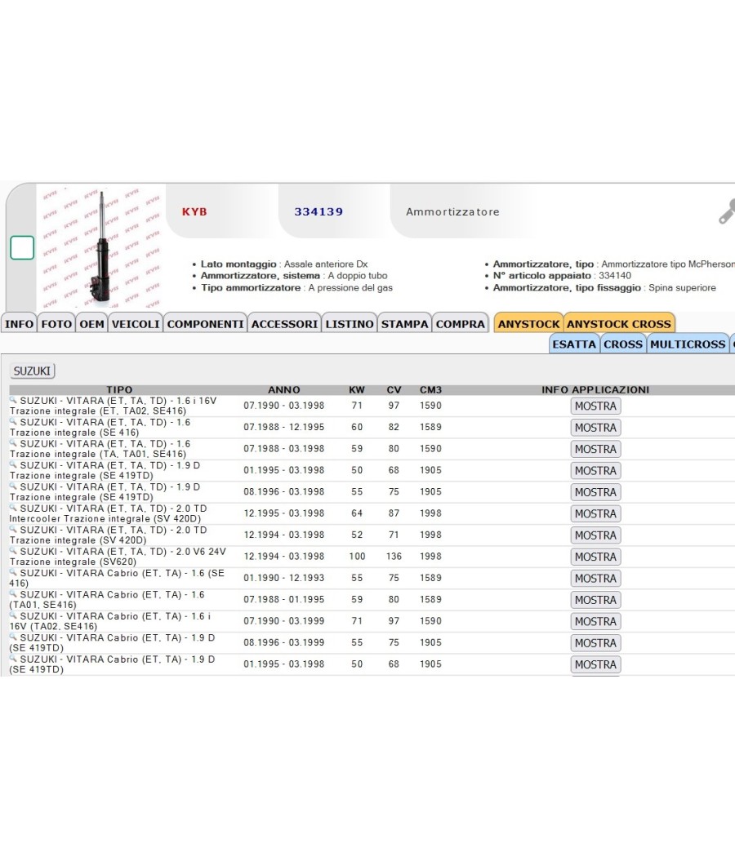This screenshot has height=857, width=735.
Task: Open magnifier icon for Vitara 1.6 i 16V 71 kW row
Action: (x=14, y=400)
